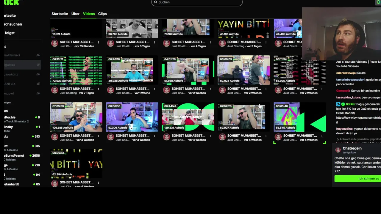
Task: Open video title under 06:16:21 thumbnail
Action: coord(76,89)
